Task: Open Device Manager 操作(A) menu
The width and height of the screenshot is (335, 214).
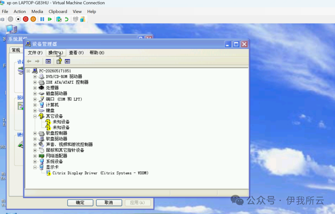Action: pyautogui.click(x=56, y=53)
